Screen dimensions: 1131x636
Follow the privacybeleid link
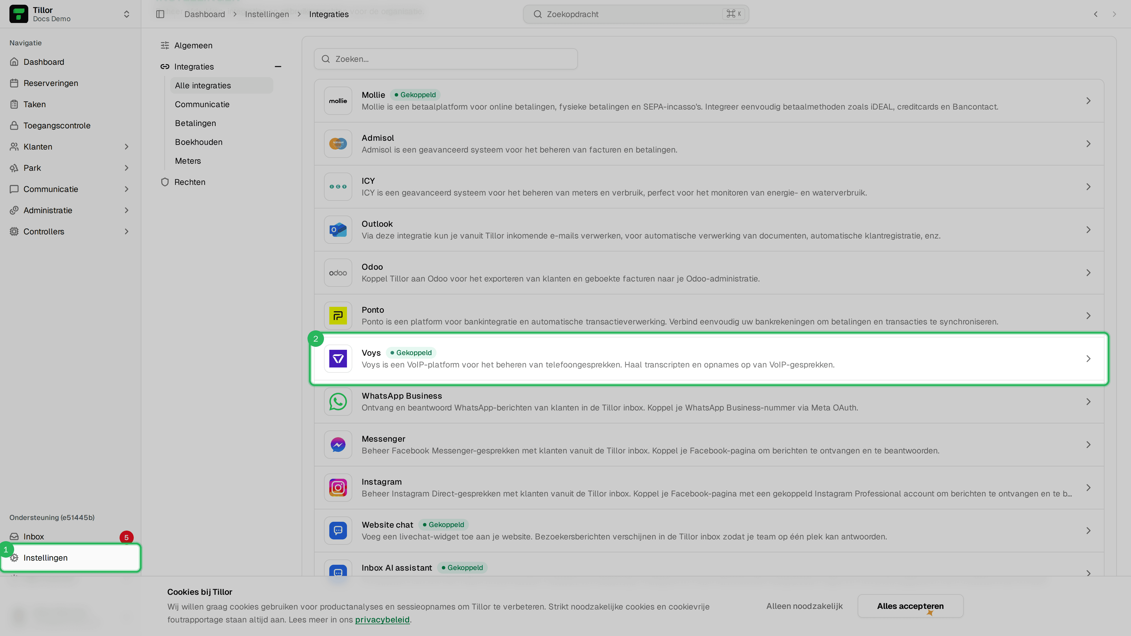(x=382, y=619)
